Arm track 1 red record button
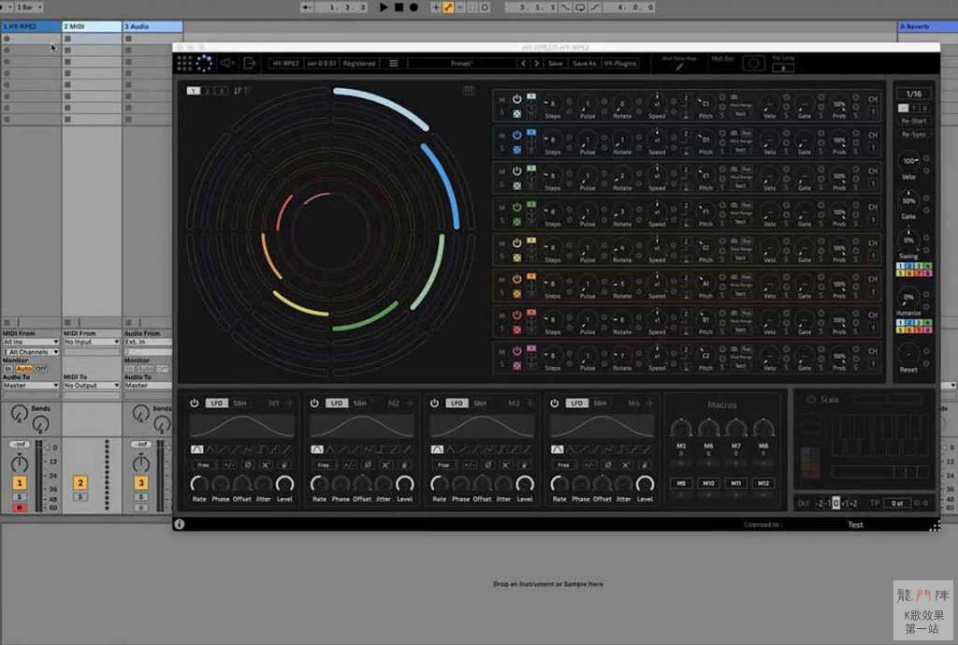958x645 pixels. click(x=19, y=507)
